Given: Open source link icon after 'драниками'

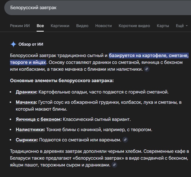Looking at the screenshot, I should tap(114, 165).
